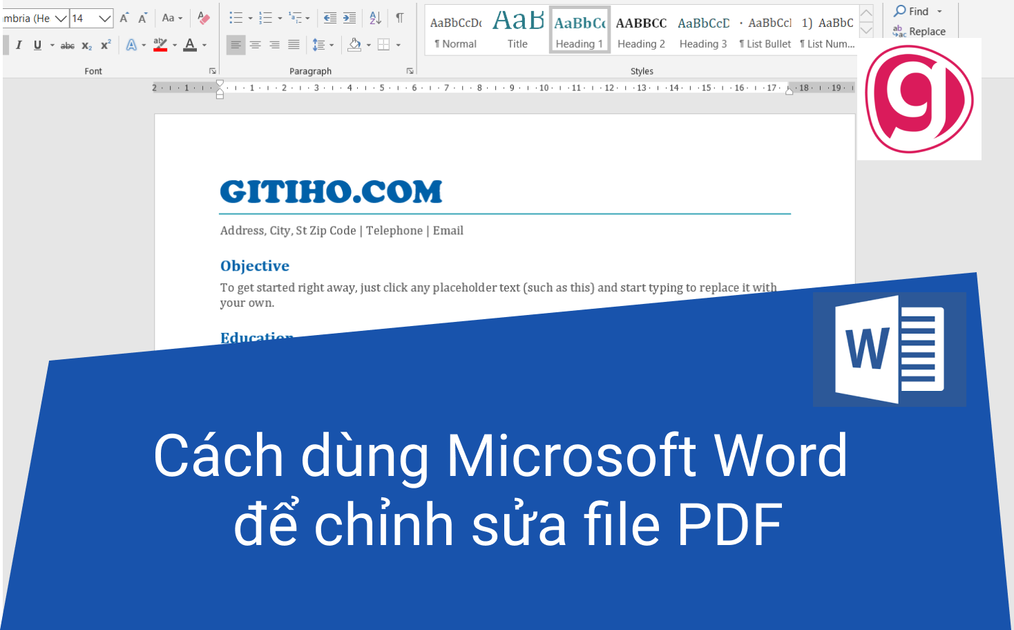Open borders dropdown arrow
The image size is (1014, 630).
[x=399, y=46]
